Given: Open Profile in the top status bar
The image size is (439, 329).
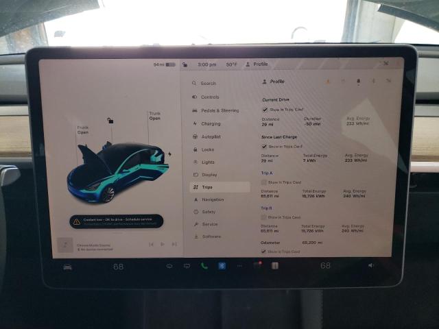Looking at the screenshot, I should pos(257,64).
